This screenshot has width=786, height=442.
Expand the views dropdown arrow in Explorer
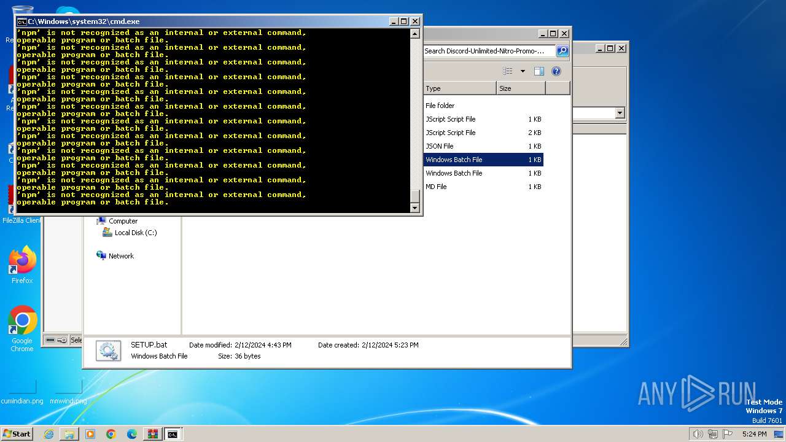(523, 71)
